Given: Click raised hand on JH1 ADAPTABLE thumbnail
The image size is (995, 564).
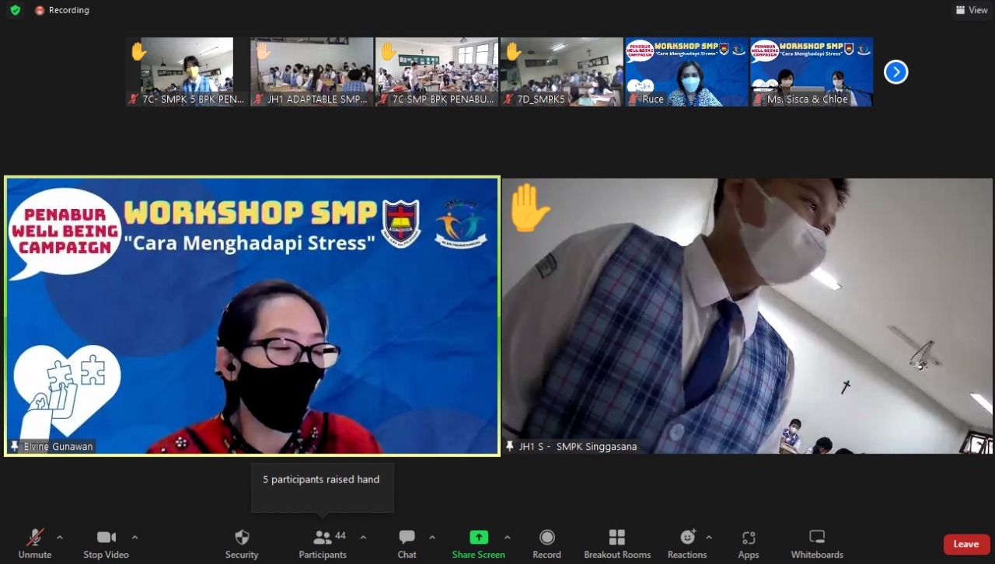Looking at the screenshot, I should coord(263,52).
